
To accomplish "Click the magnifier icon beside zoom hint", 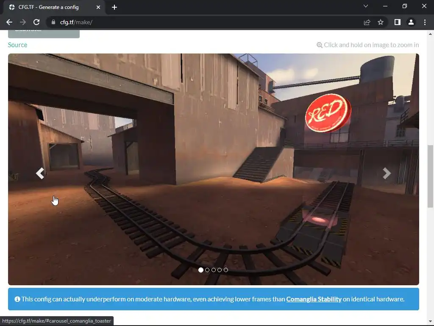I will [320, 45].
